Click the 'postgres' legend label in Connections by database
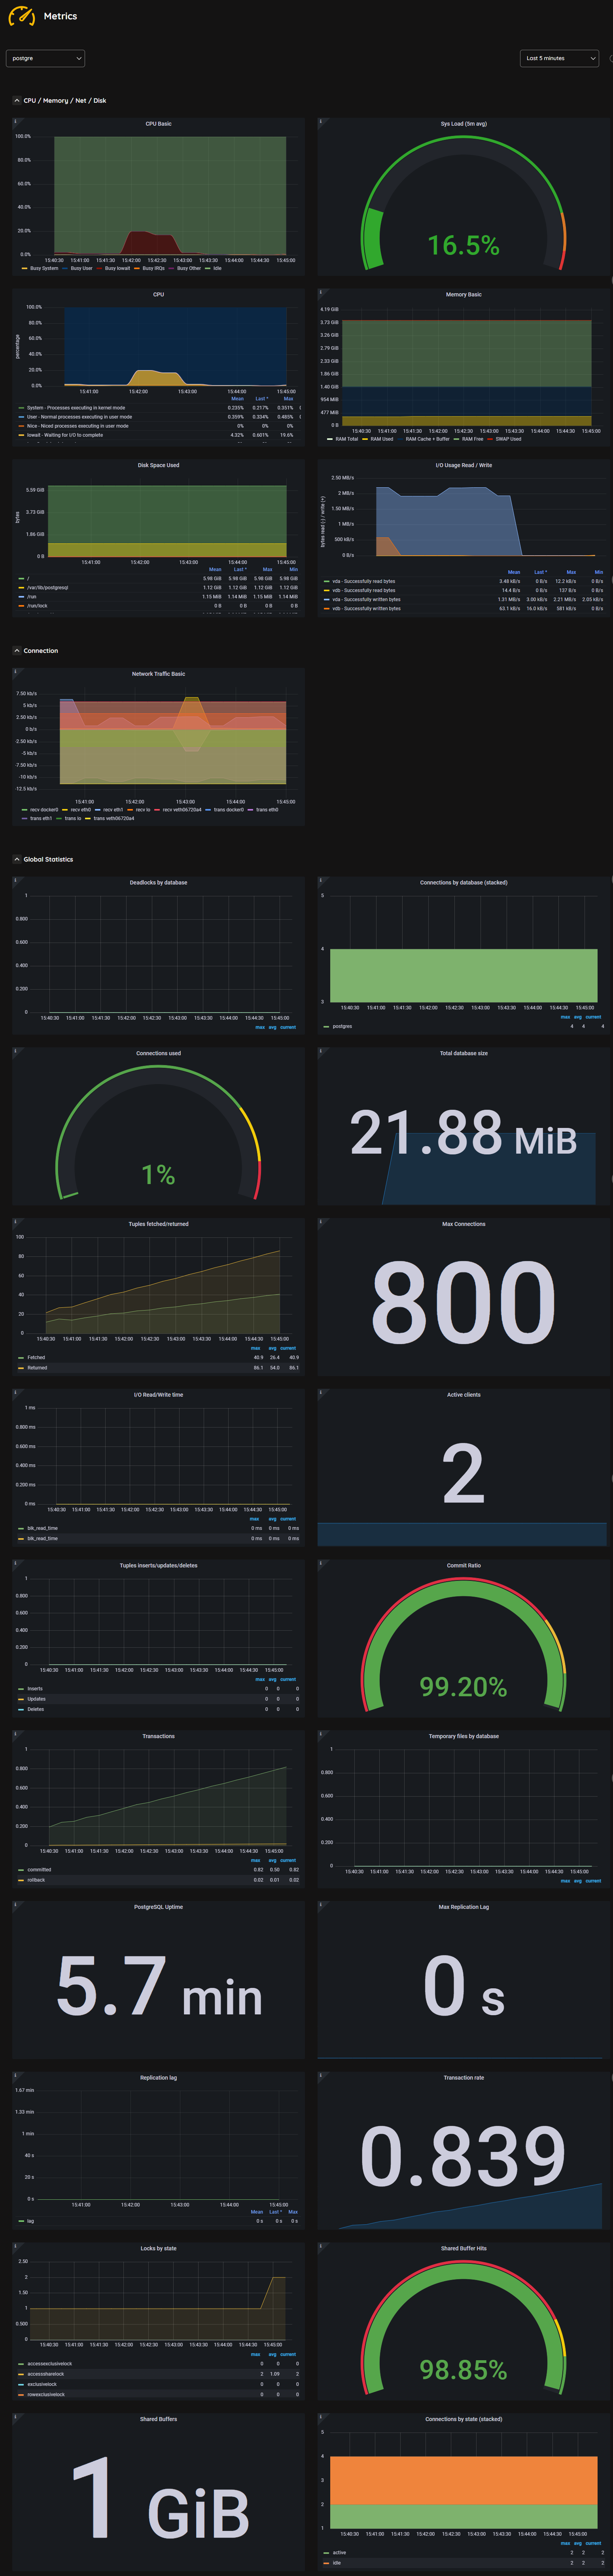Viewport: 613px width, 2576px height. pos(342,1026)
